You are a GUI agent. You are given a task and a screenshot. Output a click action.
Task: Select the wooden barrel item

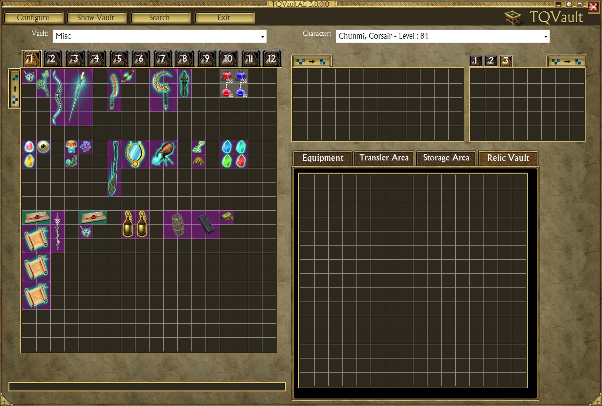177,224
